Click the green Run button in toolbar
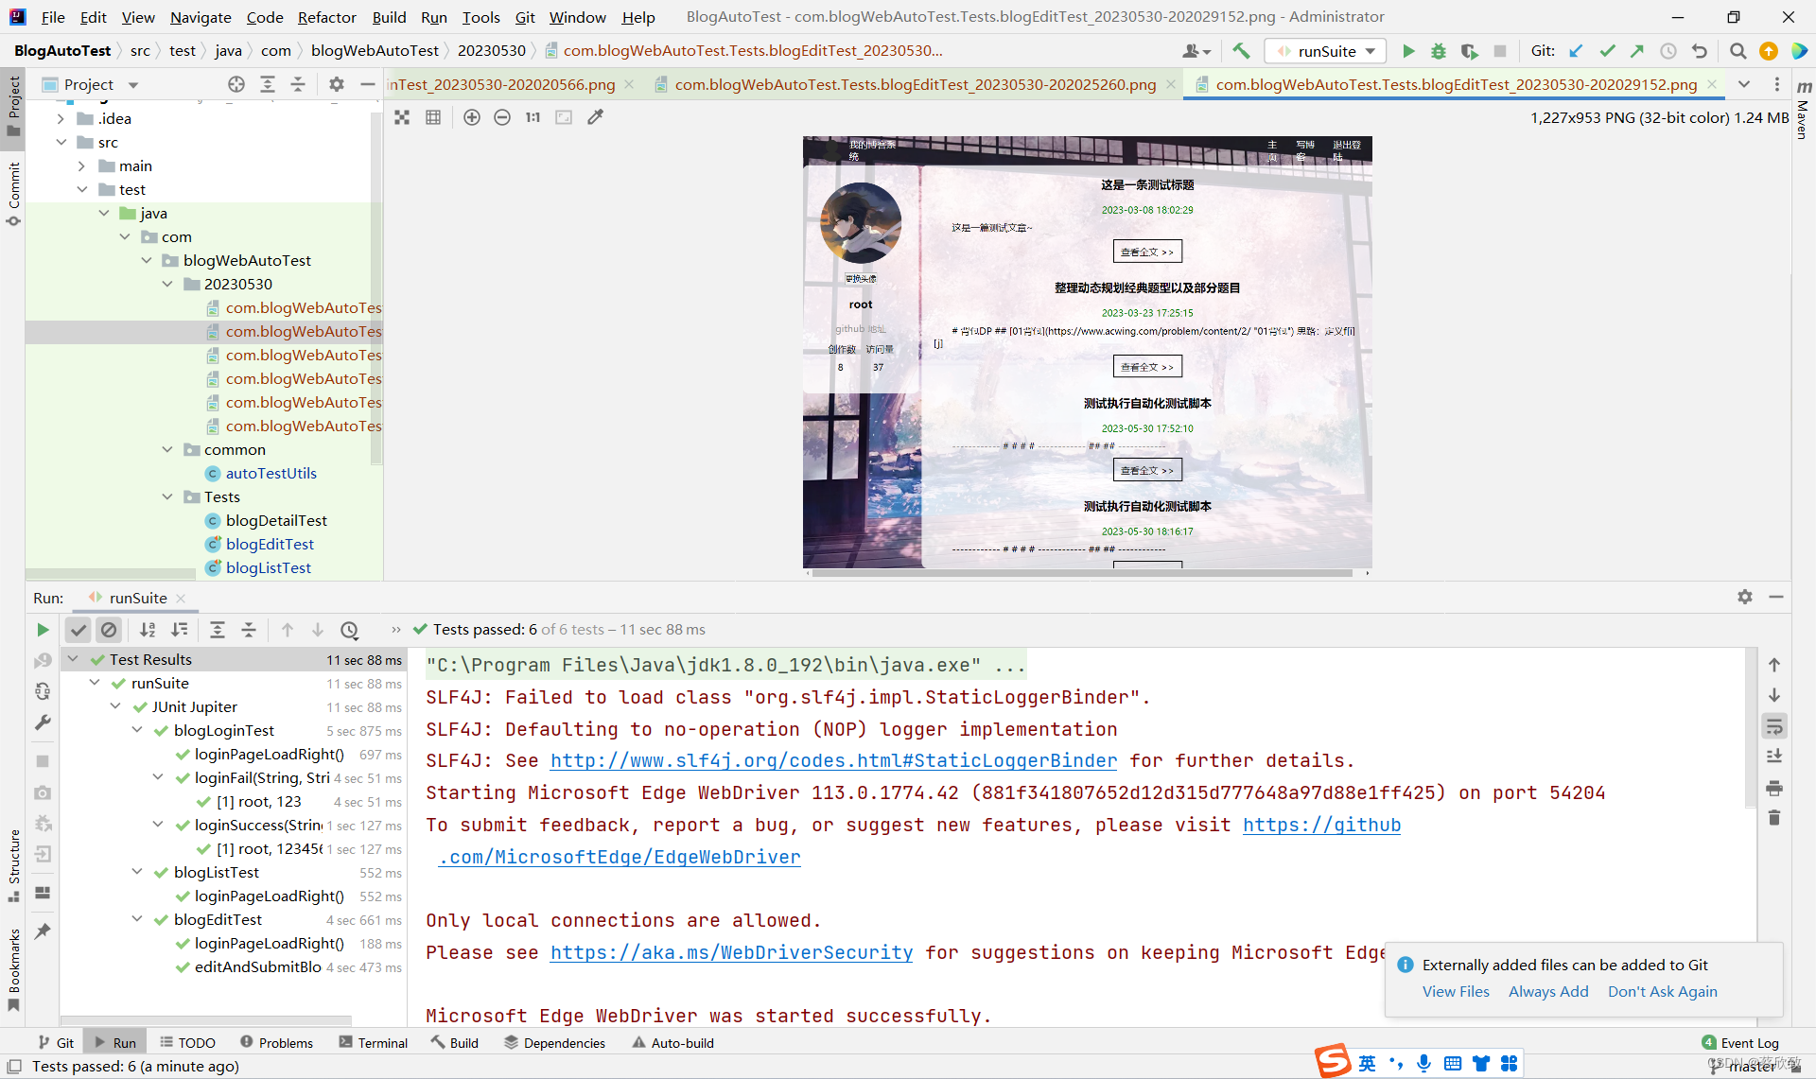Viewport: 1816px width, 1079px height. tap(1407, 51)
